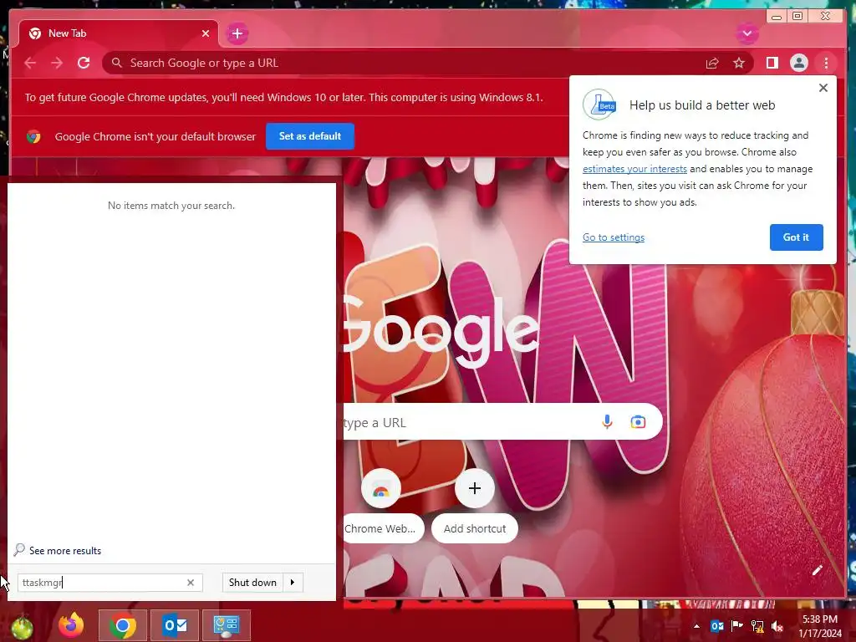Dismiss the Help us build popup
The height and width of the screenshot is (642, 856).
click(823, 88)
